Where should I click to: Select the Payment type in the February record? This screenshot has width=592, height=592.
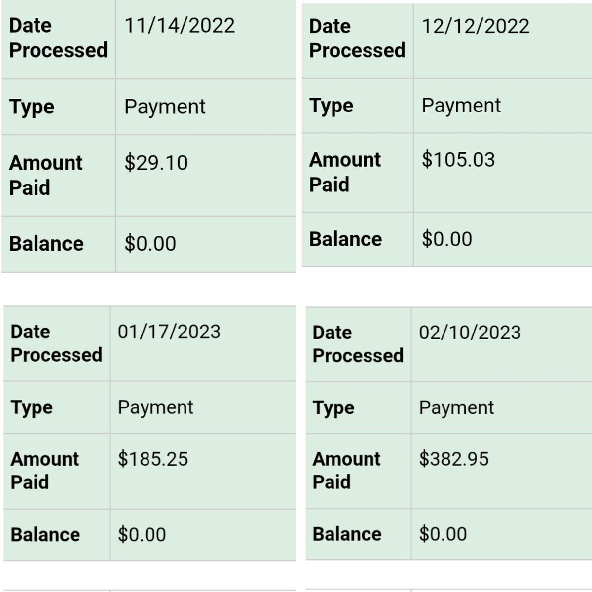coord(456,408)
